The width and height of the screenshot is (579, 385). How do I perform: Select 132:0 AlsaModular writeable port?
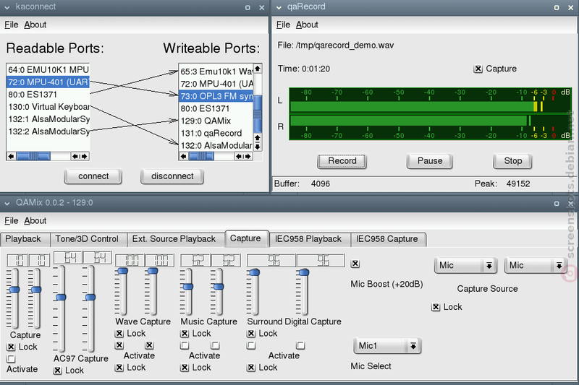tap(216, 145)
